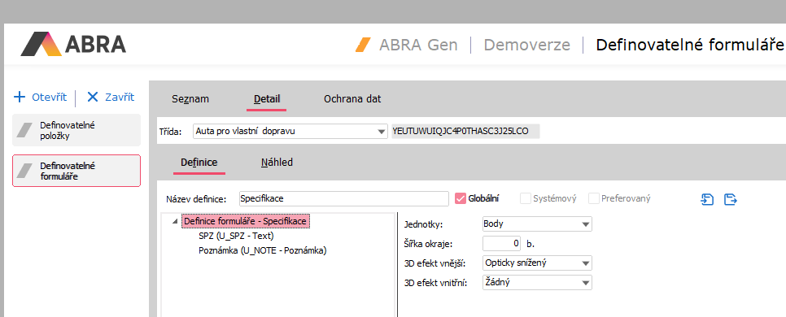Uncheck the Globální checkbox
Viewport: 786px width, 317px height.
[x=461, y=198]
